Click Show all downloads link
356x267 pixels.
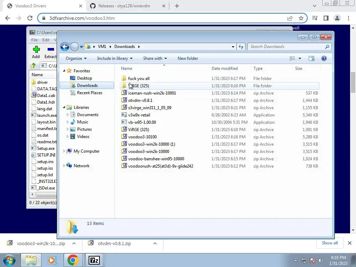point(330,243)
